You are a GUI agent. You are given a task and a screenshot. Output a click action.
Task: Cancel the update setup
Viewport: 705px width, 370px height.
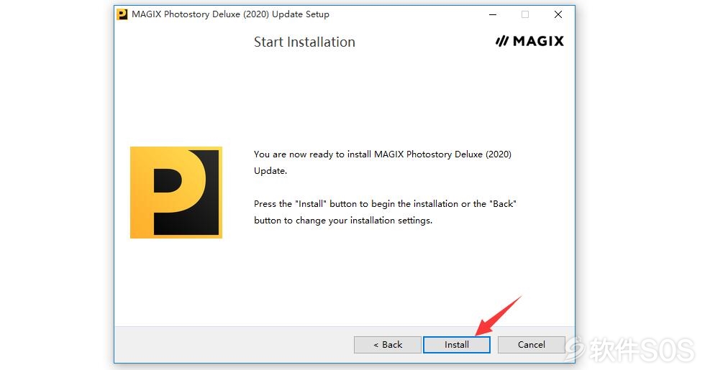tap(531, 344)
